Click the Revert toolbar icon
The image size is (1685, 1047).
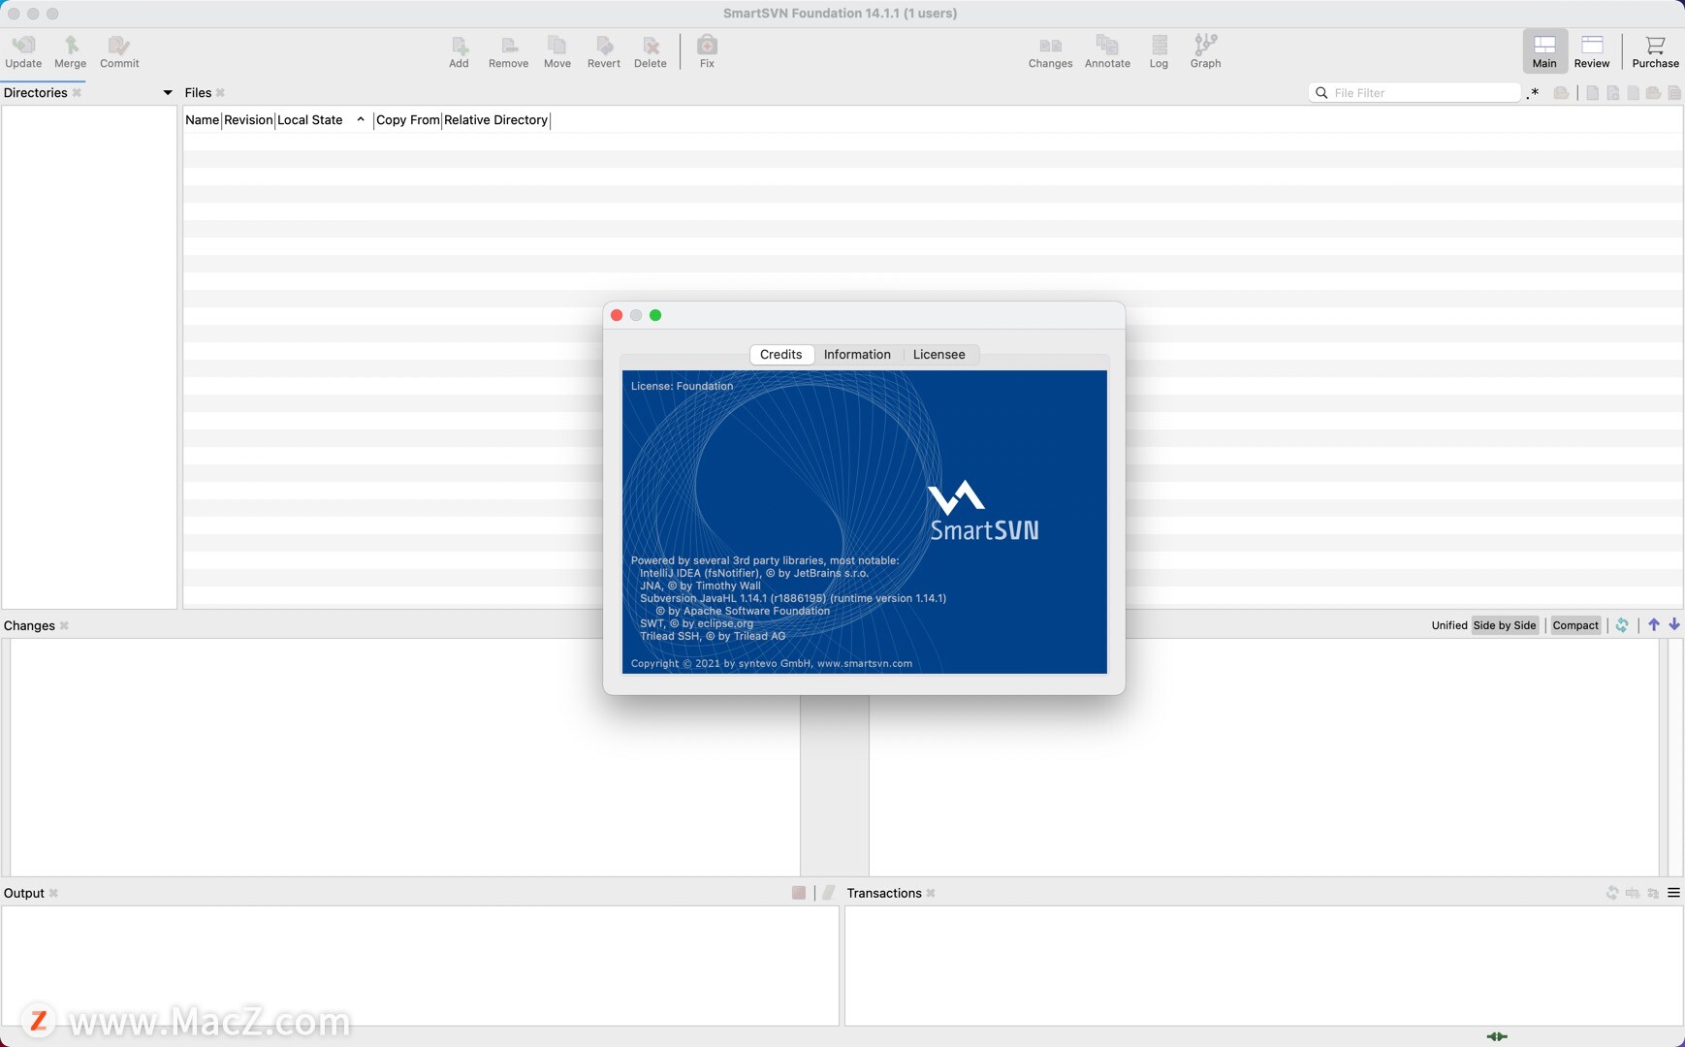click(x=604, y=51)
